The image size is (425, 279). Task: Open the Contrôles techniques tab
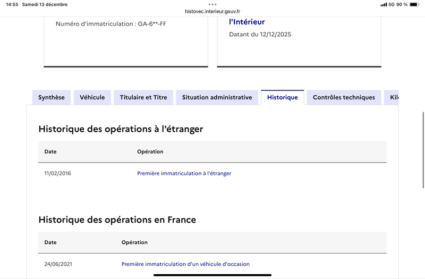[344, 97]
